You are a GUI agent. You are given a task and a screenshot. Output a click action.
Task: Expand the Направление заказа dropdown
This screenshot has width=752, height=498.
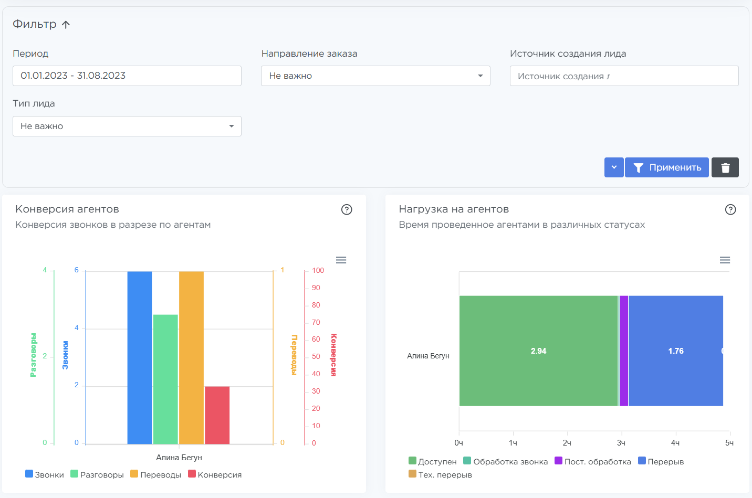tap(375, 76)
